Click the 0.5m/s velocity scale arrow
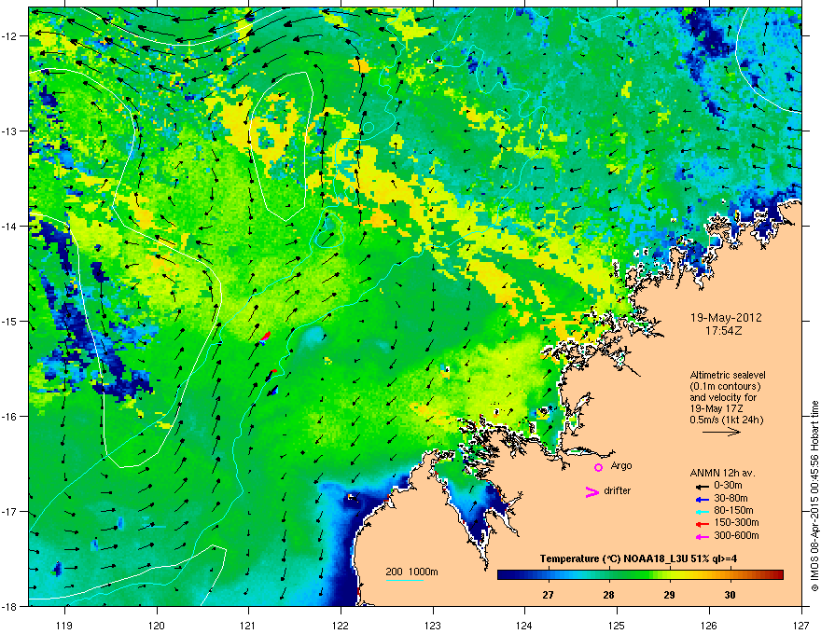 click(721, 432)
